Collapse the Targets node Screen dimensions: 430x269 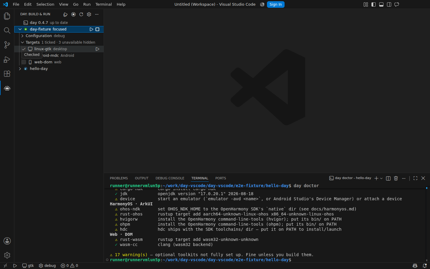pos(22,42)
